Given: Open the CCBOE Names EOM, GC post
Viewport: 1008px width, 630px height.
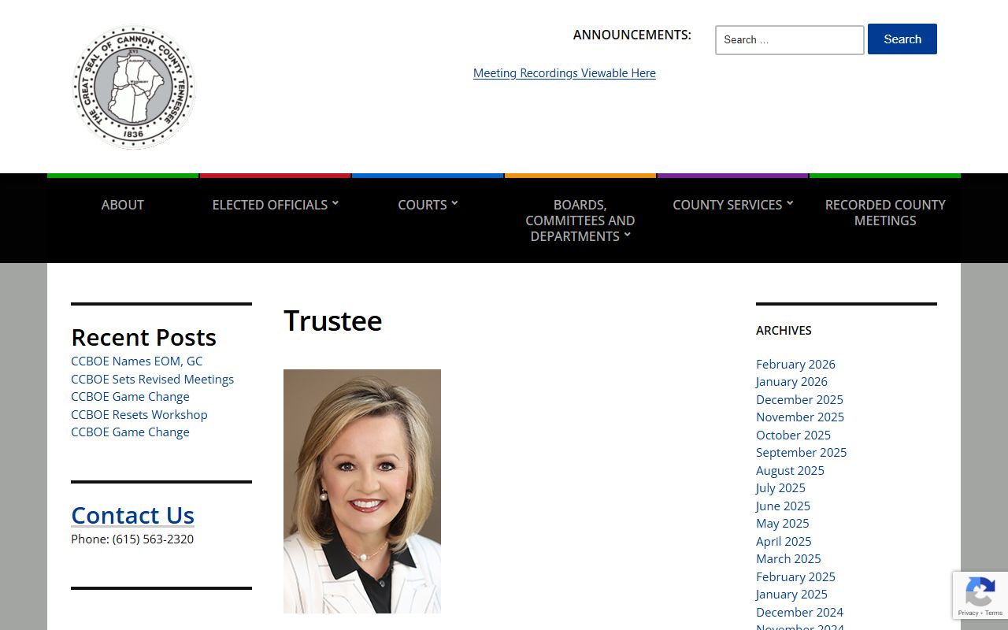Looking at the screenshot, I should [x=137, y=361].
